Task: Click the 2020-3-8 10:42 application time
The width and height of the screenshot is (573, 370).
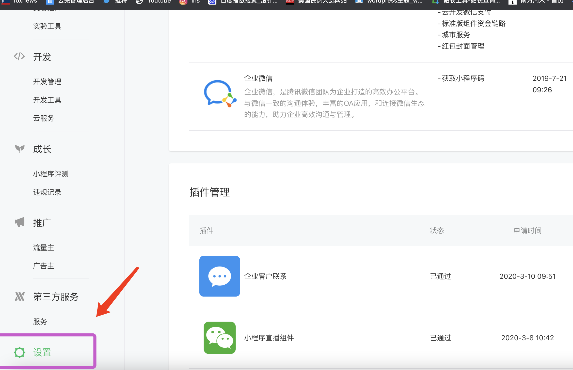Action: 528,338
